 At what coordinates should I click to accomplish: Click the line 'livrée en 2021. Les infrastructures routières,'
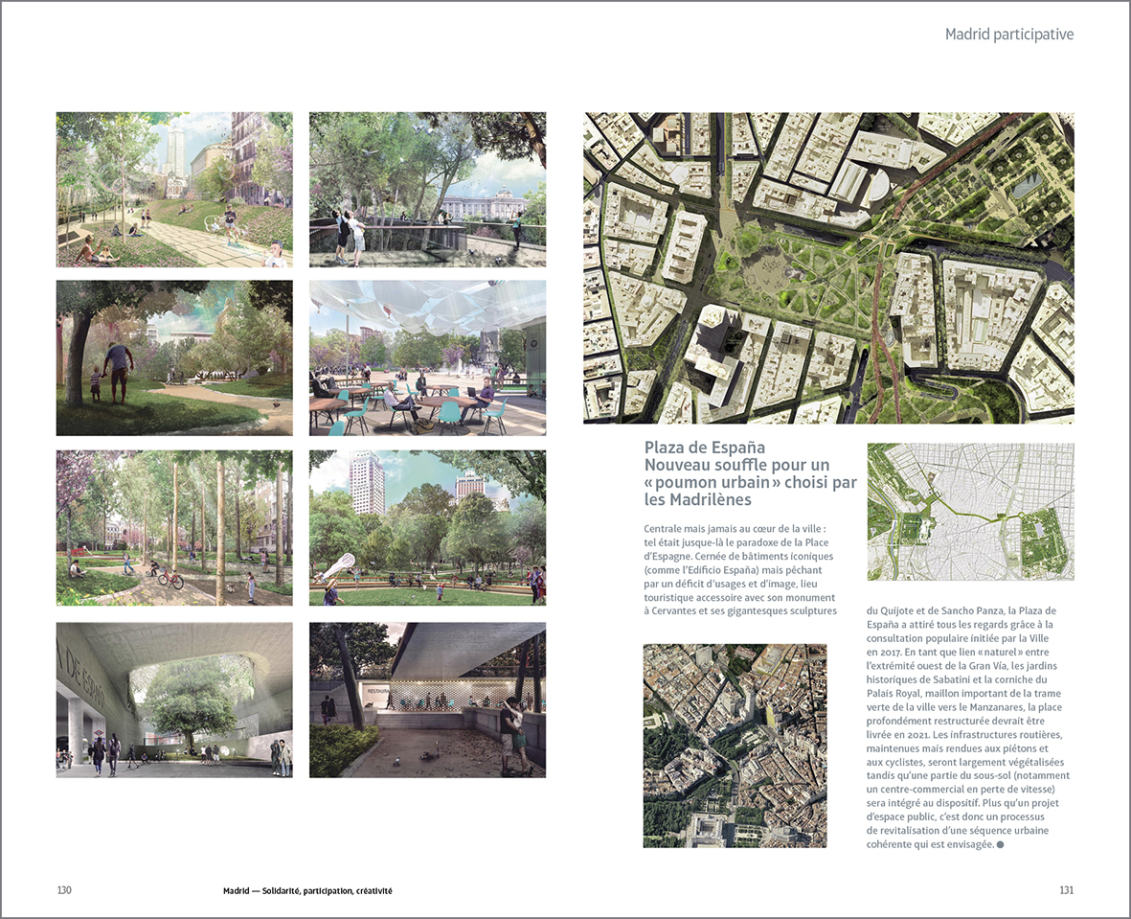[966, 734]
